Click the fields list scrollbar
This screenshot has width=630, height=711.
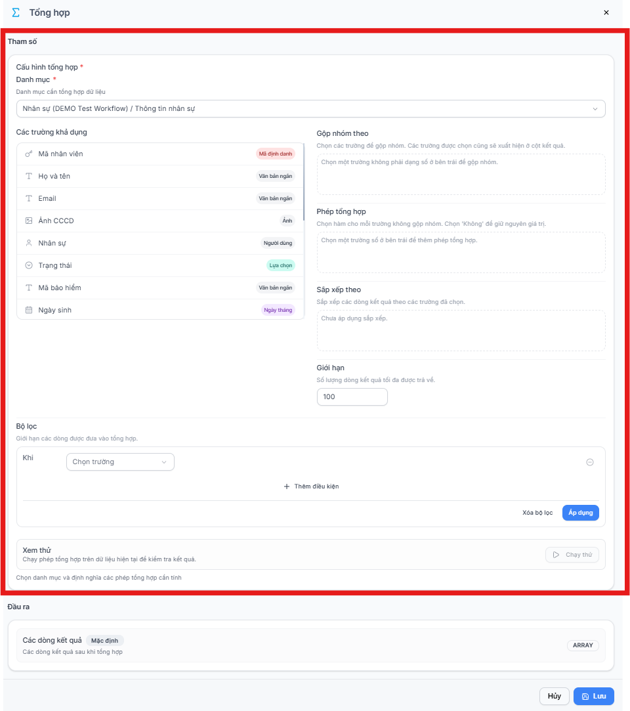tap(303, 183)
